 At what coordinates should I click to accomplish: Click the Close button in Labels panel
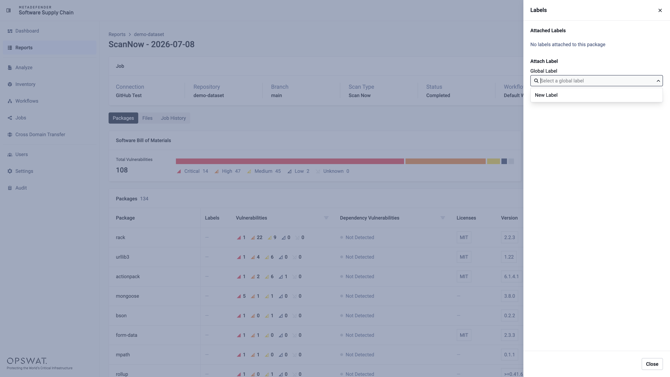[652, 364]
